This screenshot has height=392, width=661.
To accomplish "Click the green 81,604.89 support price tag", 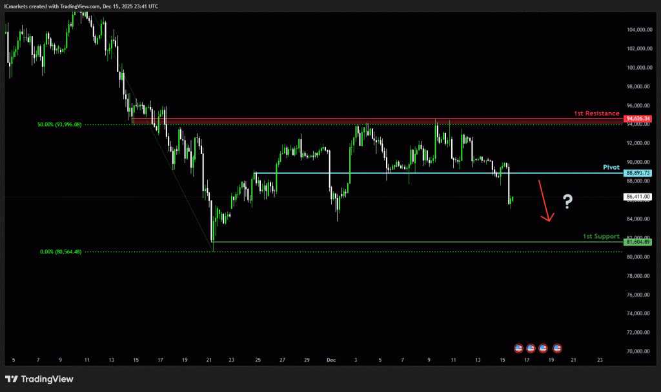I will (x=638, y=242).
